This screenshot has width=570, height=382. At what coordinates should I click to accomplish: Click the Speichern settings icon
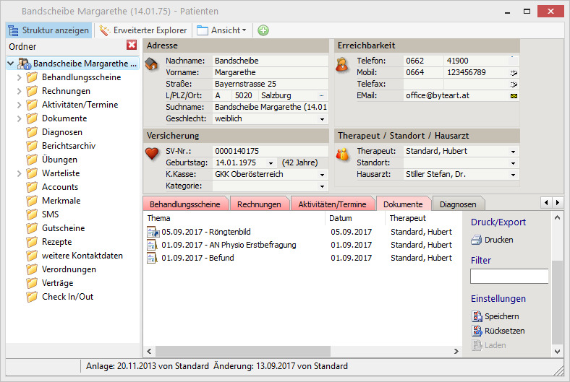pyautogui.click(x=476, y=316)
